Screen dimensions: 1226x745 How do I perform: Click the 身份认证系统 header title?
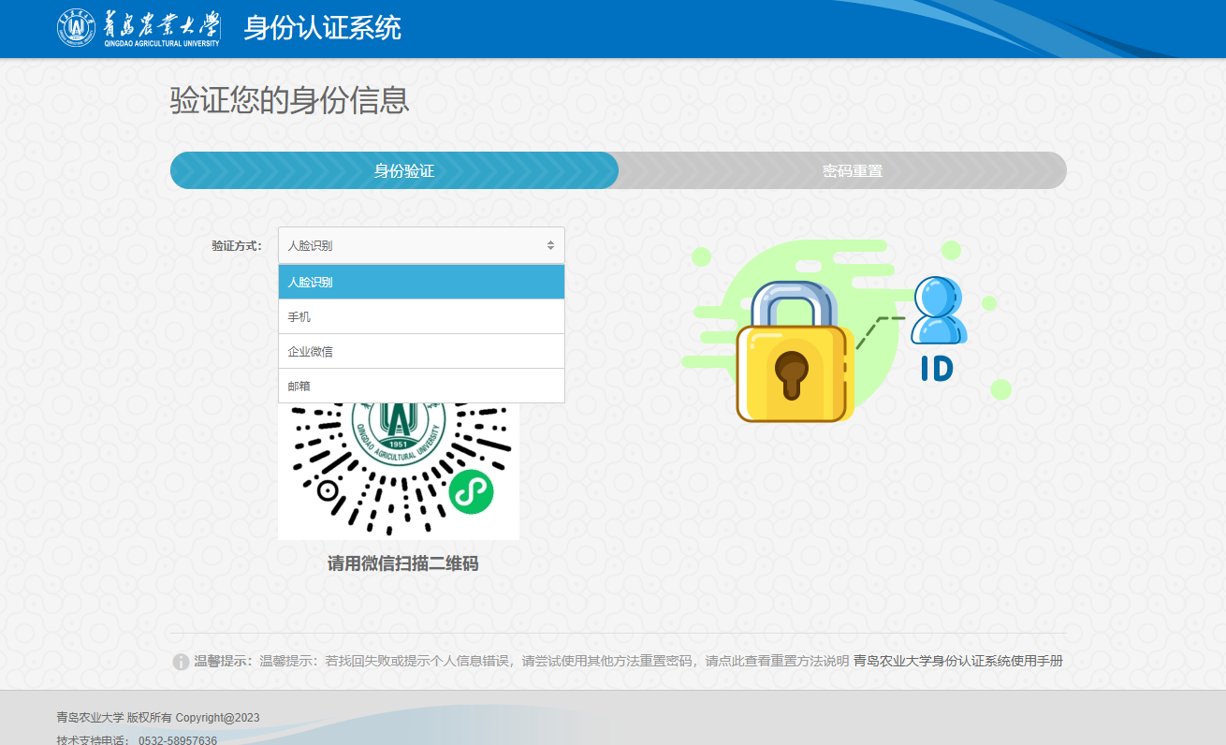point(323,28)
